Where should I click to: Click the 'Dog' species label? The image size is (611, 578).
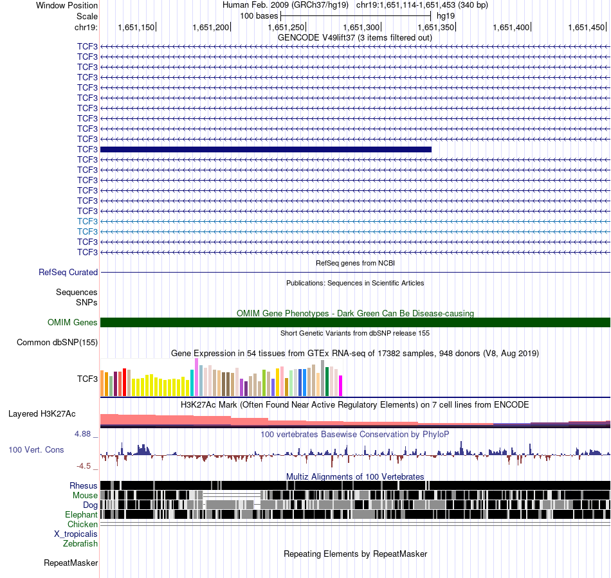[x=90, y=505]
